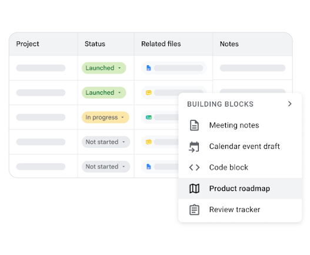310x255 pixels.
Task: Select Meeting notes menu entry
Action: click(240, 125)
